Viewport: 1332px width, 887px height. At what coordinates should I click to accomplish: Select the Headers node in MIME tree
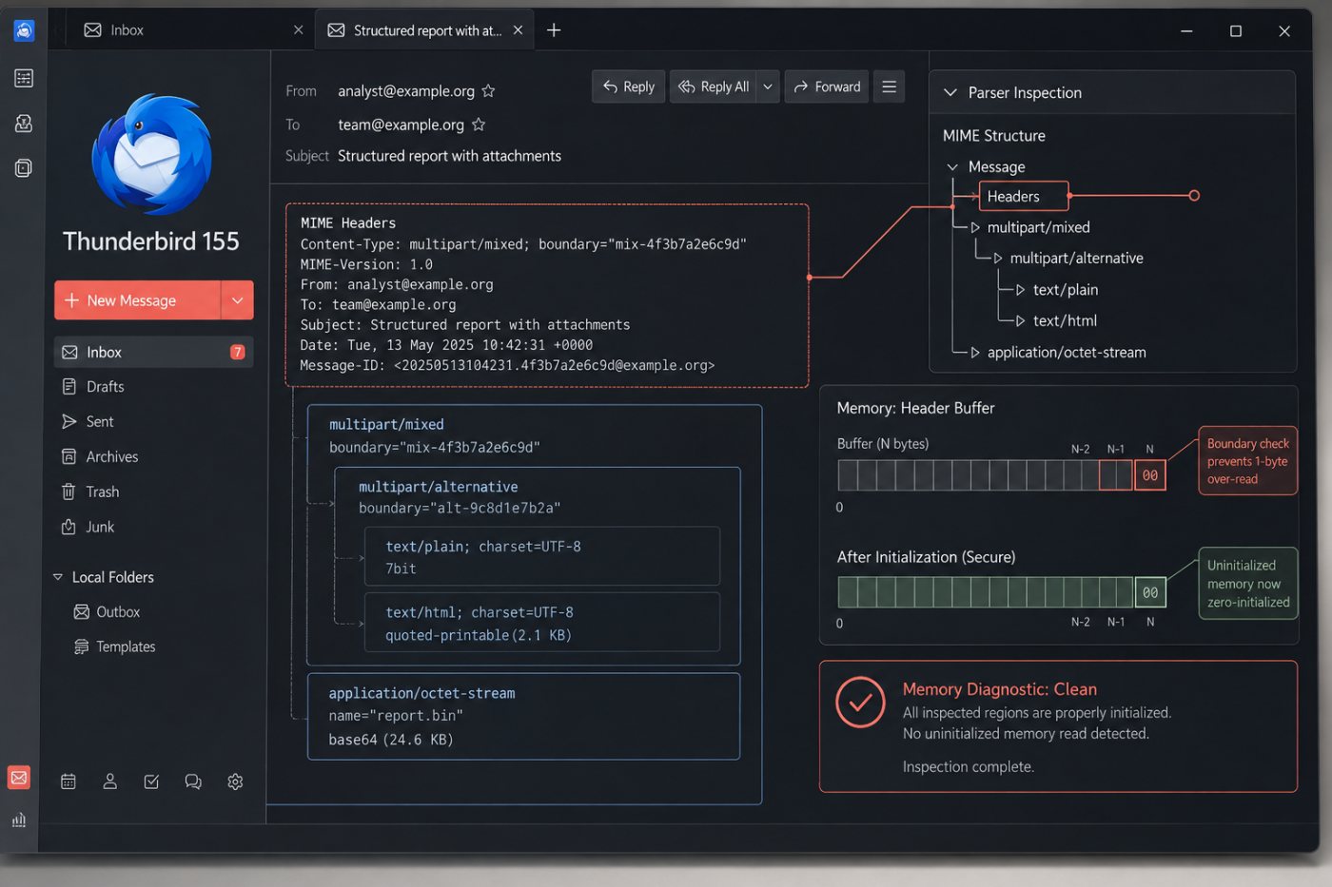click(1024, 197)
